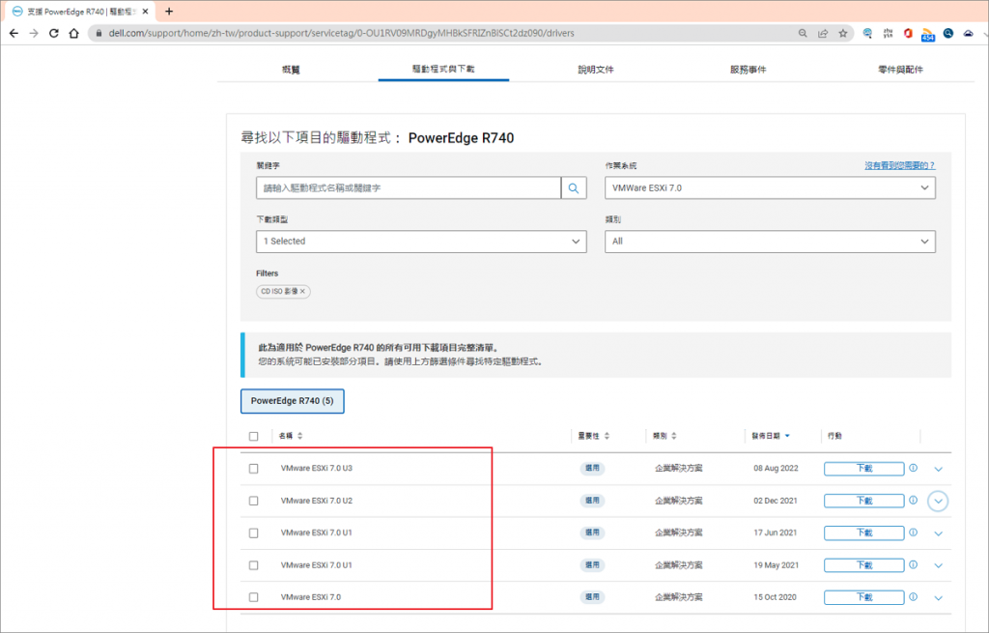Click the site lock icon in address bar

99,33
